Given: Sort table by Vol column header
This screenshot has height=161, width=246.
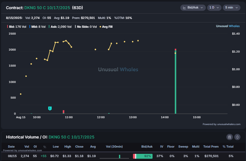Looking at the screenshot, I should 27,147.
